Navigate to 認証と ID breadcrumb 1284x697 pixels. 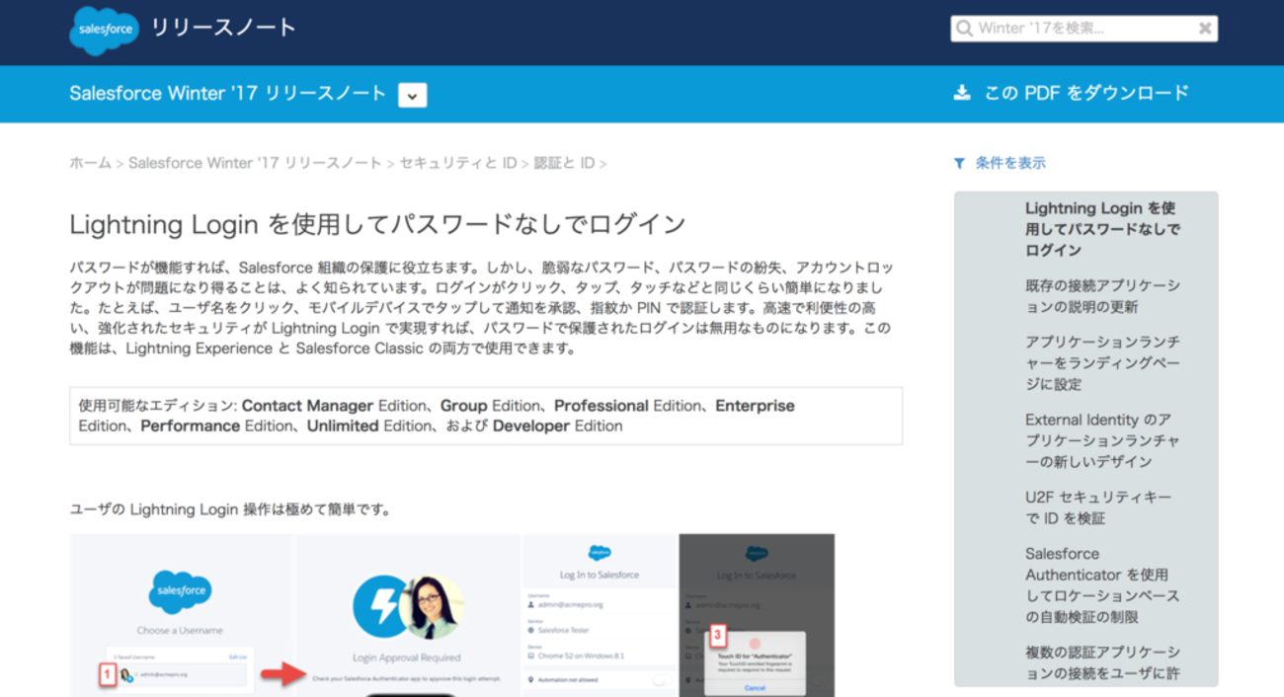click(x=564, y=163)
